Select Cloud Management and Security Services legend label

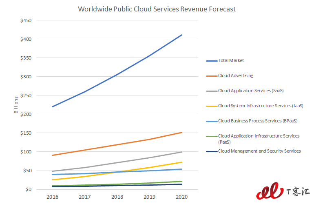pos(259,151)
